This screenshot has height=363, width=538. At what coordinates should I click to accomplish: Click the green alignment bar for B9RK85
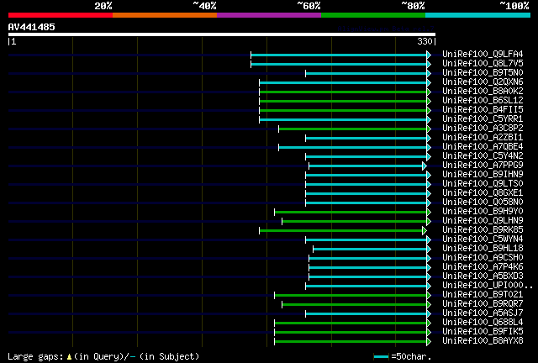(341, 230)
